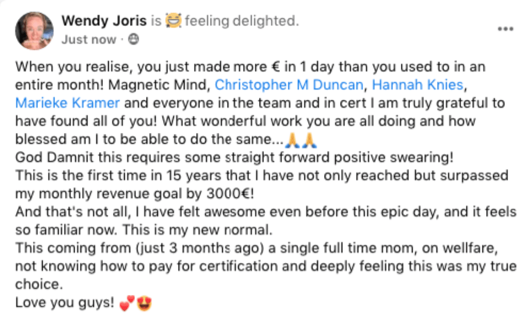Click the 'Just now' post timestamp
The height and width of the screenshot is (328, 528).
pos(89,40)
